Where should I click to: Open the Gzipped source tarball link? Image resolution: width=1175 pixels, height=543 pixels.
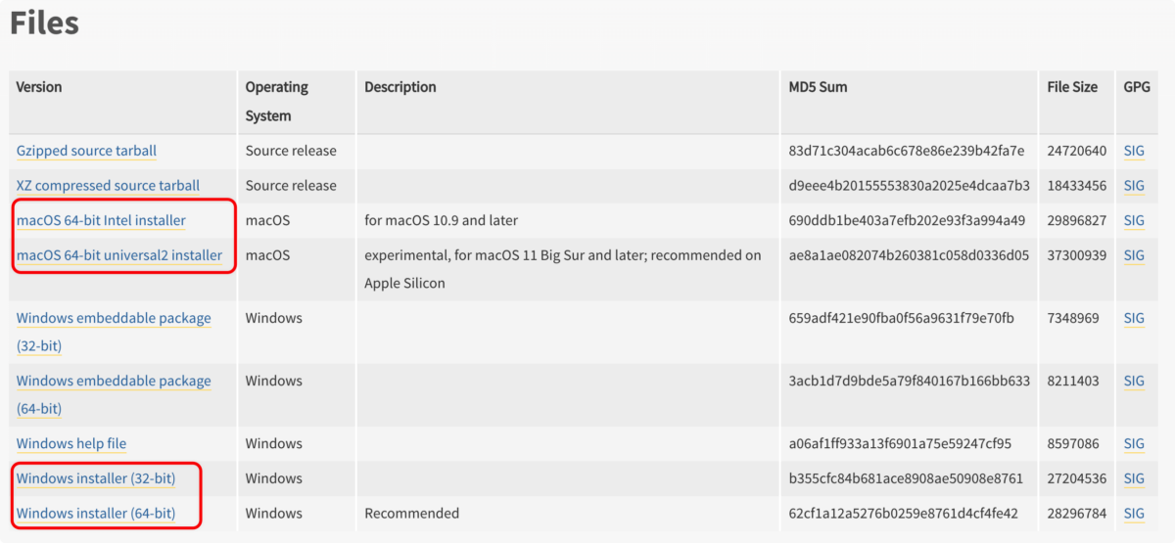(86, 151)
